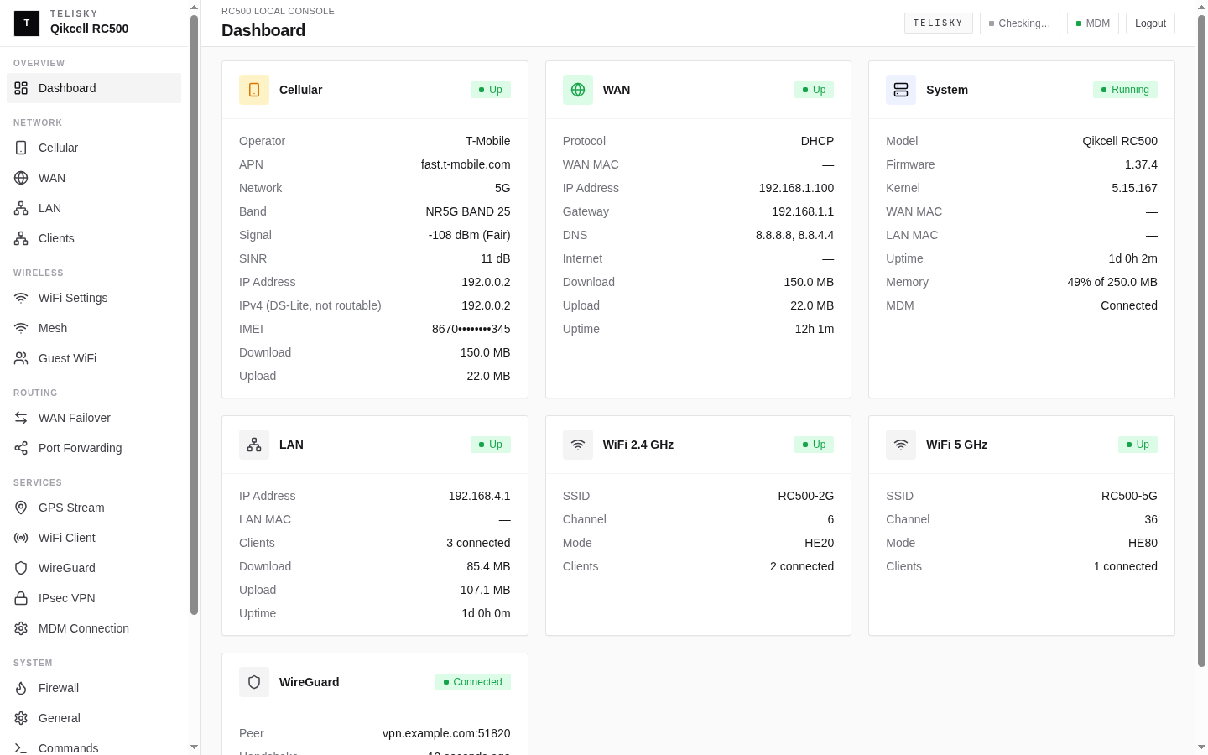Open Clients list from sidebar
Viewport: 1208px width, 755px height.
pyautogui.click(x=94, y=238)
